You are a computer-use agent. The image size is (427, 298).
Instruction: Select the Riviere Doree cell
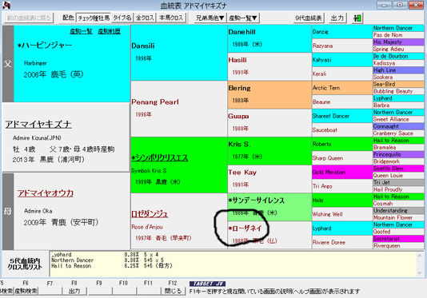click(342, 242)
